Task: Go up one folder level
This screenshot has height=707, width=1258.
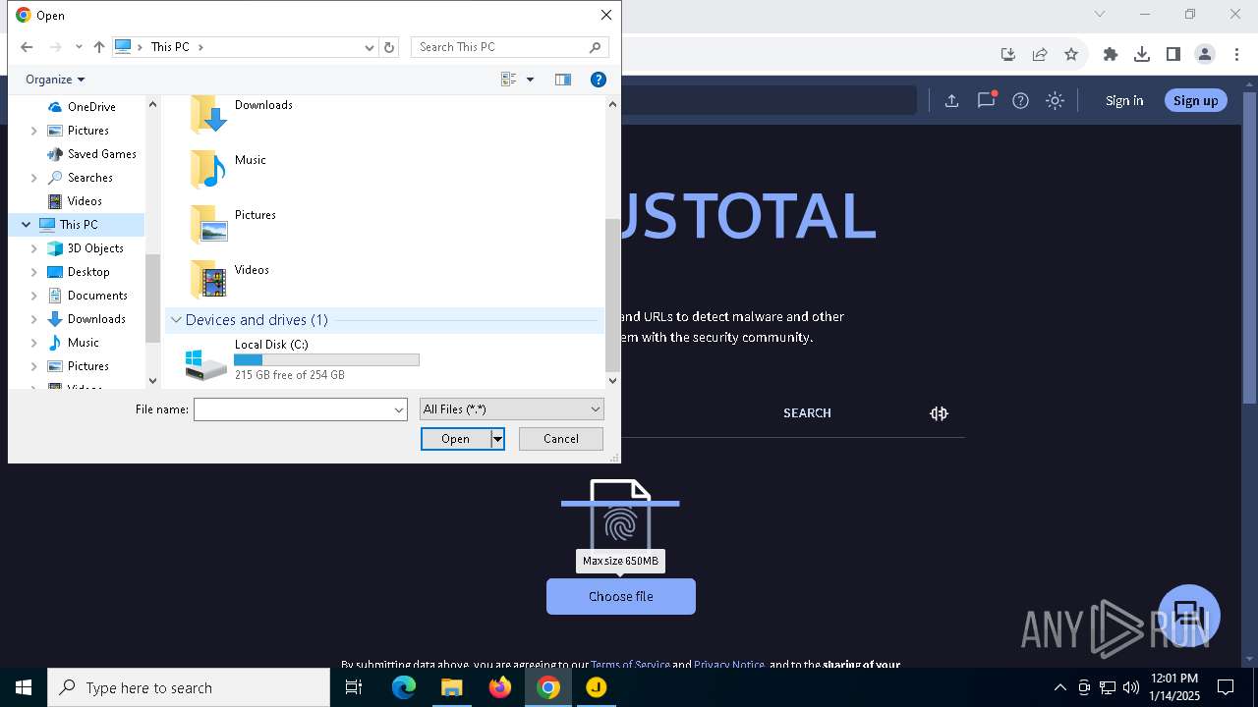Action: (x=98, y=47)
